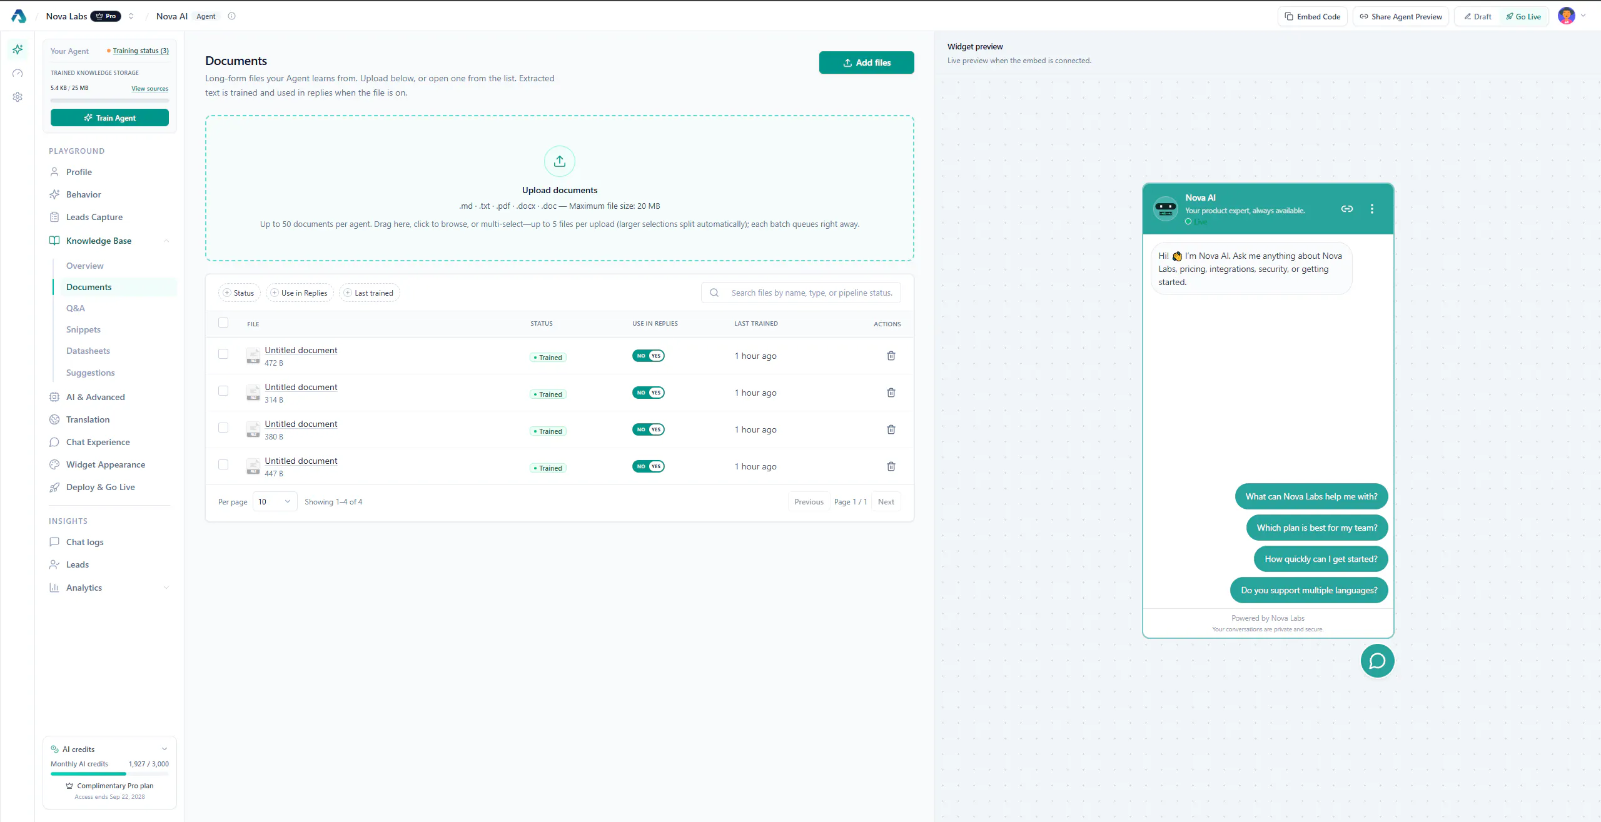
Task: Toggle Use in Replies for the 314 B document
Action: click(x=649, y=393)
